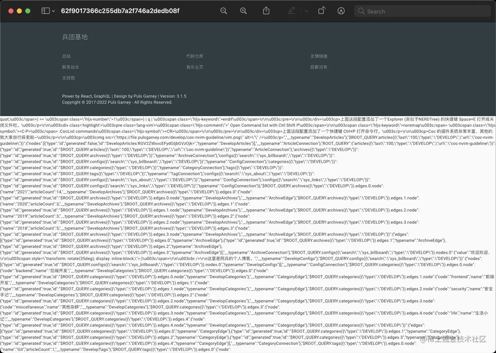This screenshot has height=353, width=496.
Task: Click the Power by React, GraphQL version line
Action: [x=124, y=96]
